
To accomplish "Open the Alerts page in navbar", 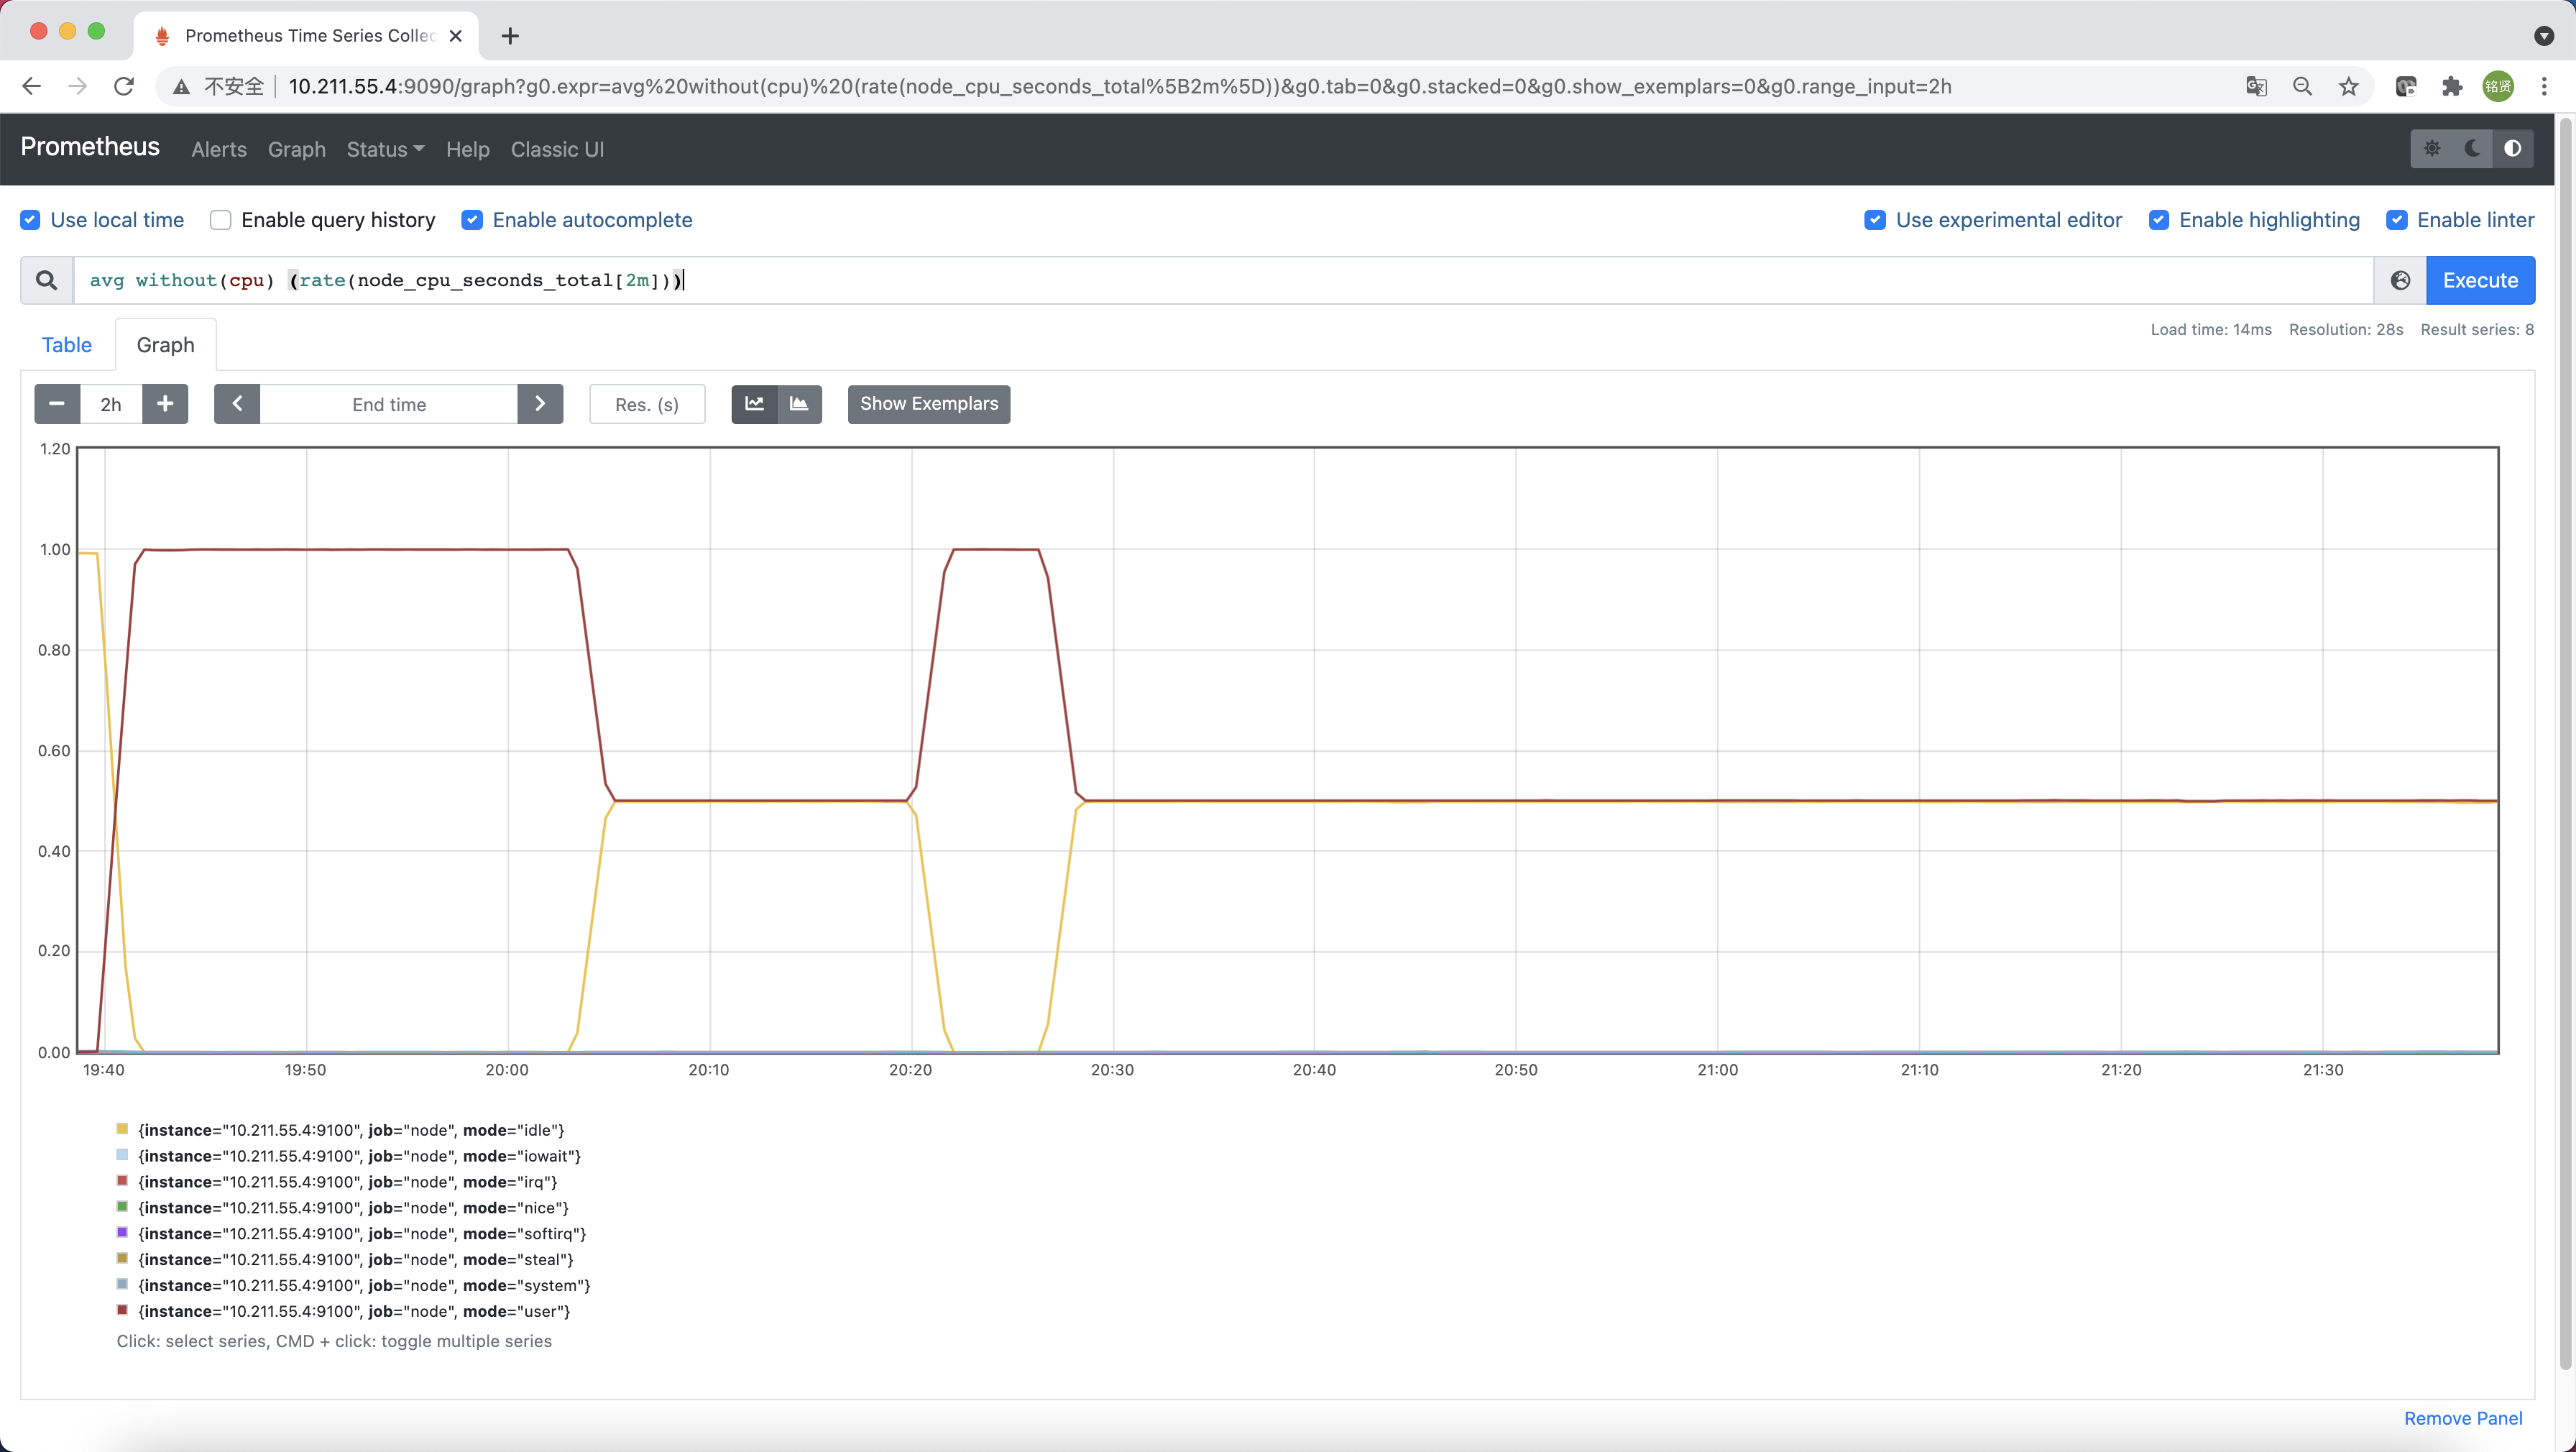I will [219, 150].
